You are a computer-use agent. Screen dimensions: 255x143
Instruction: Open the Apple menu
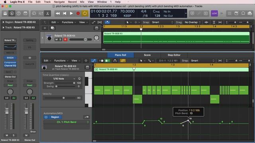[5, 2]
